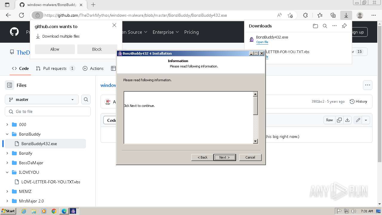Click the read aloud icon in address bar
The image size is (382, 215).
279,15
